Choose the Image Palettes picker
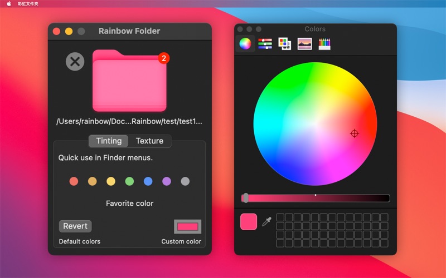 tap(304, 44)
